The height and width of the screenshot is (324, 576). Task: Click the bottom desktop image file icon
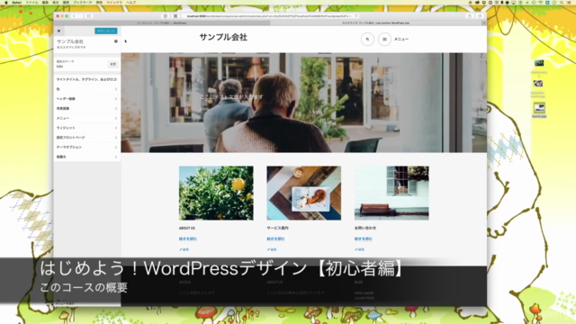coord(539,108)
